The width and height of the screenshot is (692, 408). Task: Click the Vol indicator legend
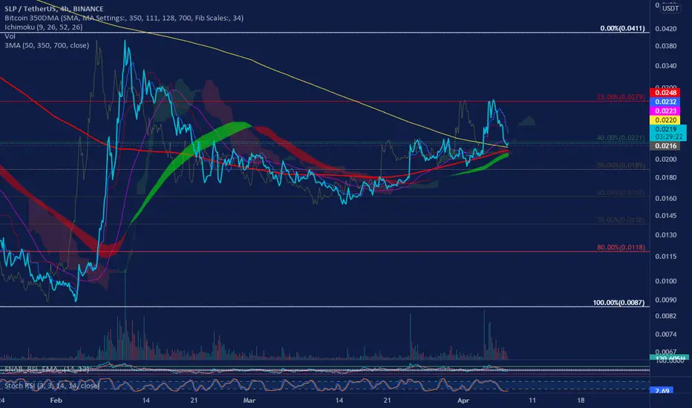pos(10,36)
